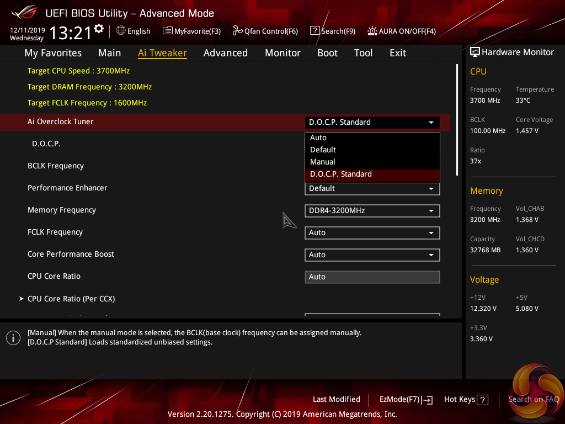The height and width of the screenshot is (424, 565).
Task: Choose Auto in Ai Overclock Tuner list
Action: [x=372, y=137]
